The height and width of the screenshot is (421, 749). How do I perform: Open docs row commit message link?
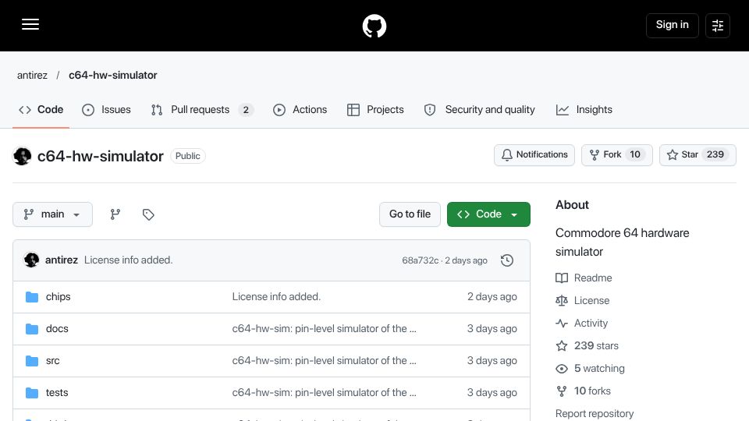pos(324,329)
